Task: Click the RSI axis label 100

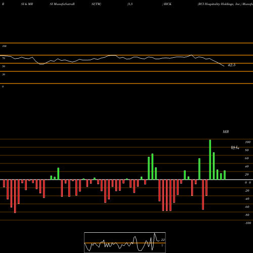Action: click(4, 46)
